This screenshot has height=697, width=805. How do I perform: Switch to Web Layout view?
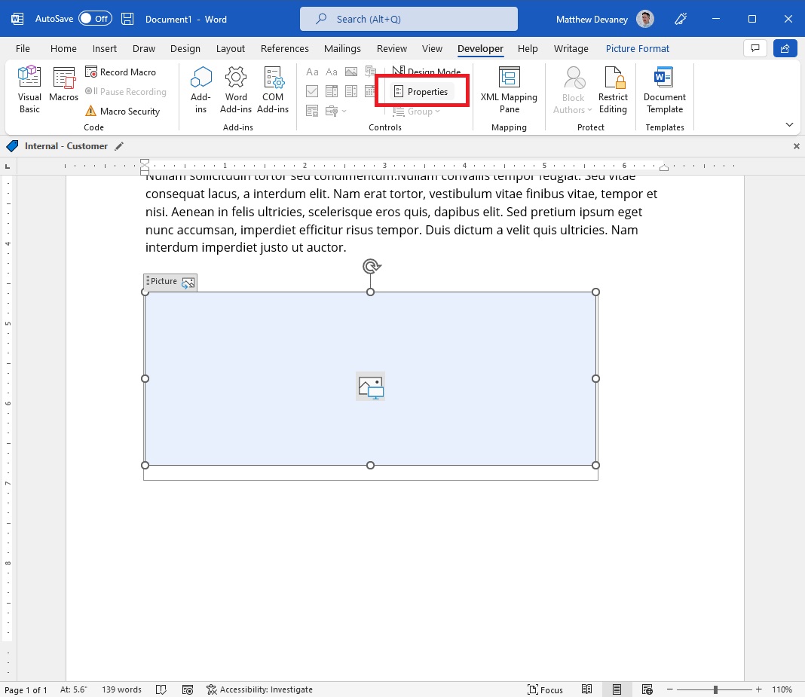click(x=647, y=689)
